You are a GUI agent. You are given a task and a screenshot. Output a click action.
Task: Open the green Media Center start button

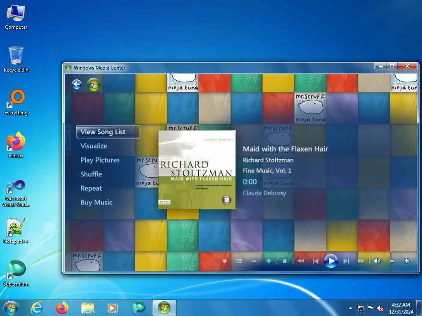click(x=94, y=84)
